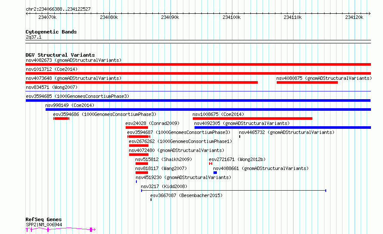
Task: Click the red bar under nsv1008675
Action: [x=253, y=119]
